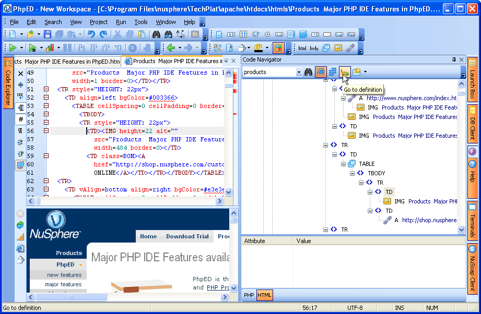The width and height of the screenshot is (481, 314).
Task: Insert a checkbox control from the HTML toolbar
Action: point(255,34)
